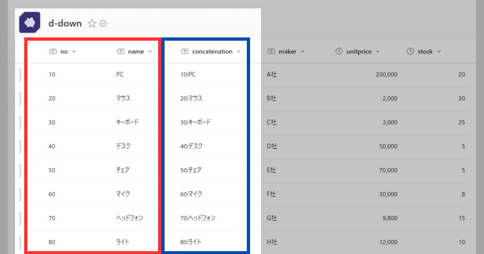Screen dimensions: 484x254
Task: Open the maker column dropdown
Action: click(303, 51)
